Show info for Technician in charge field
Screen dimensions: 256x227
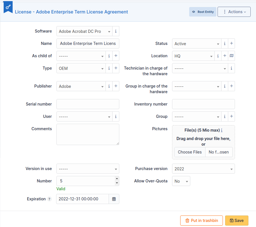click(x=231, y=68)
